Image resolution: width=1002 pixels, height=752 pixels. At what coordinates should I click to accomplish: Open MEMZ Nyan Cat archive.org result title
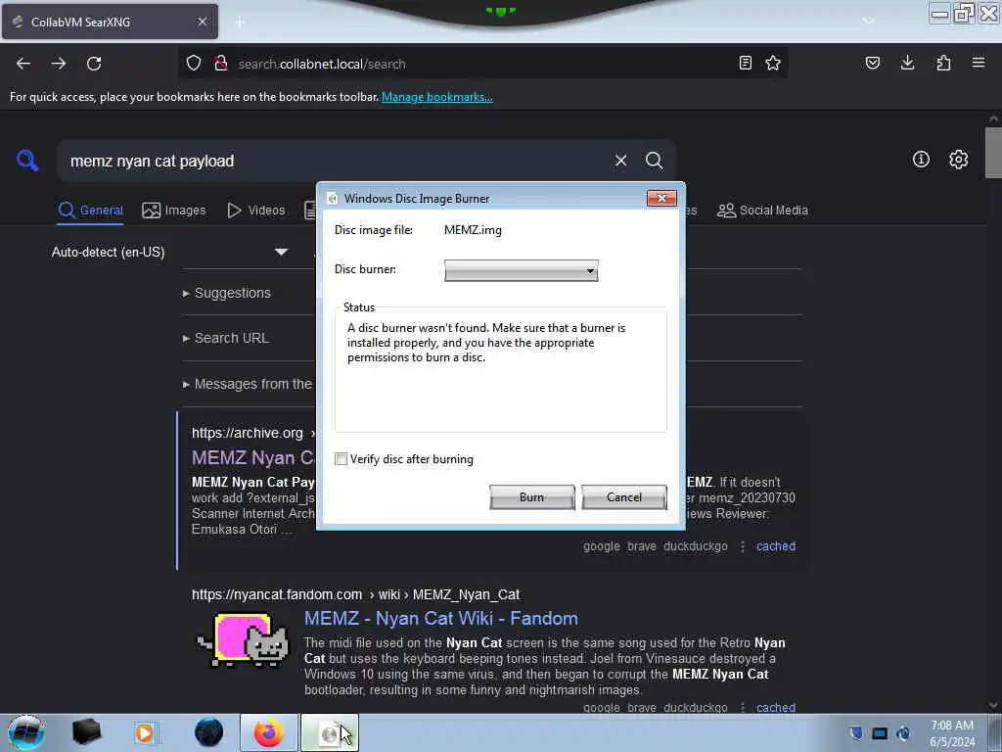[x=253, y=458]
